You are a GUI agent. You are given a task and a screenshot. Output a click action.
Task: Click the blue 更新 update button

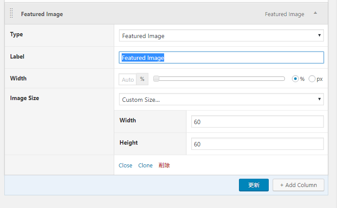pos(254,185)
